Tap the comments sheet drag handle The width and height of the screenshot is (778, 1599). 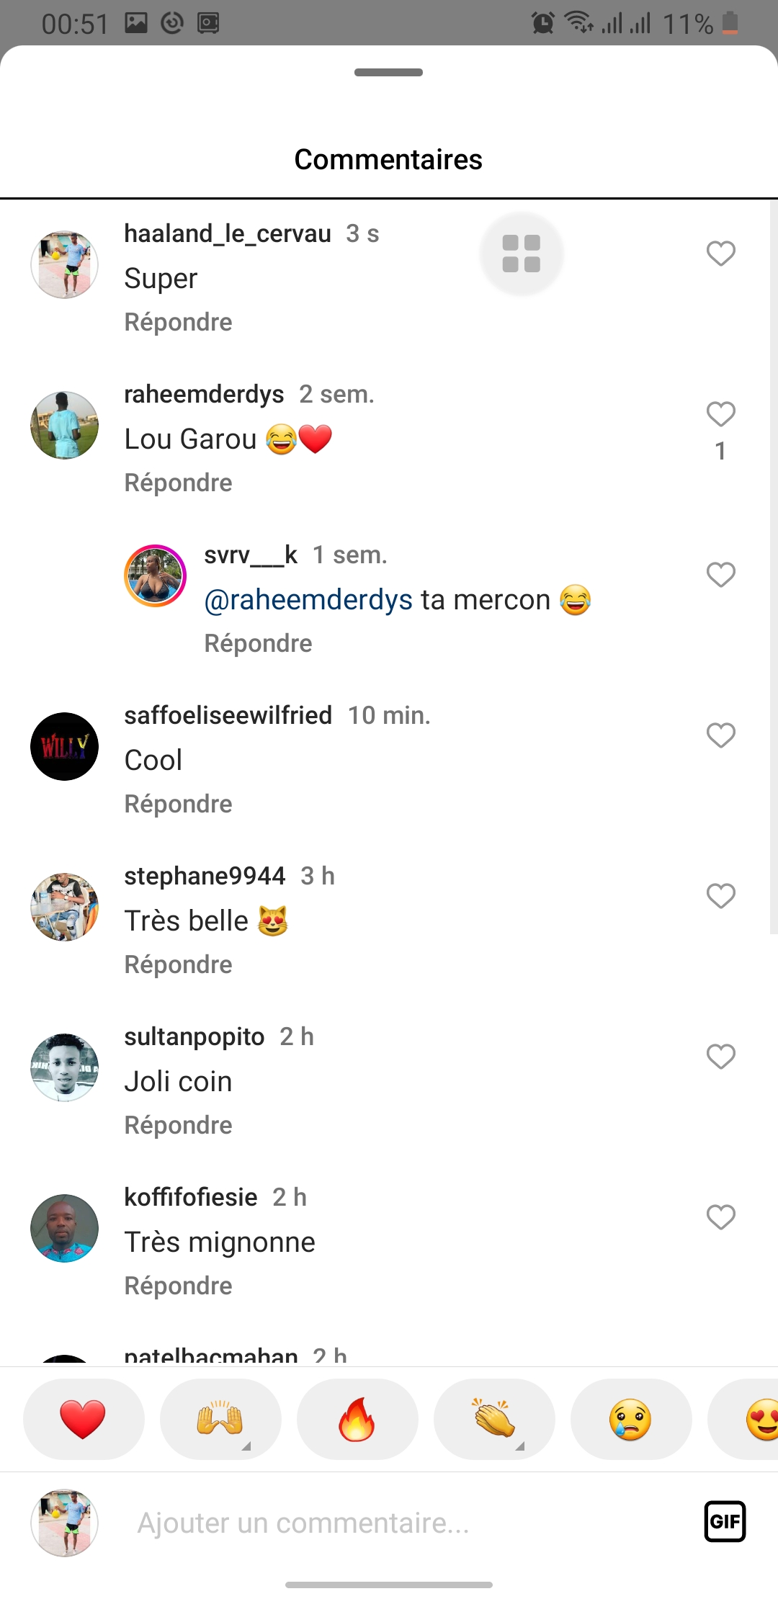[388, 72]
